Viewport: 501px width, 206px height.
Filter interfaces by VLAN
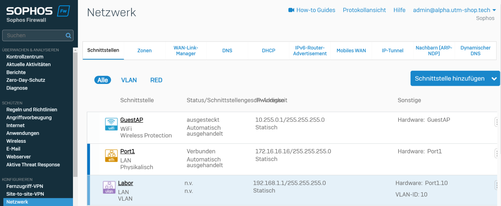tap(129, 80)
